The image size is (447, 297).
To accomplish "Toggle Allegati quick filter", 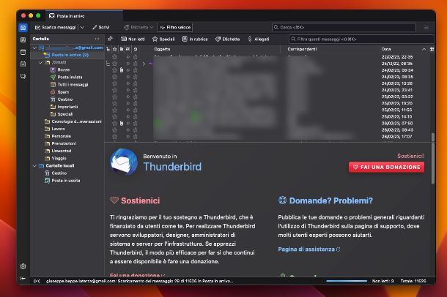I will (x=258, y=39).
